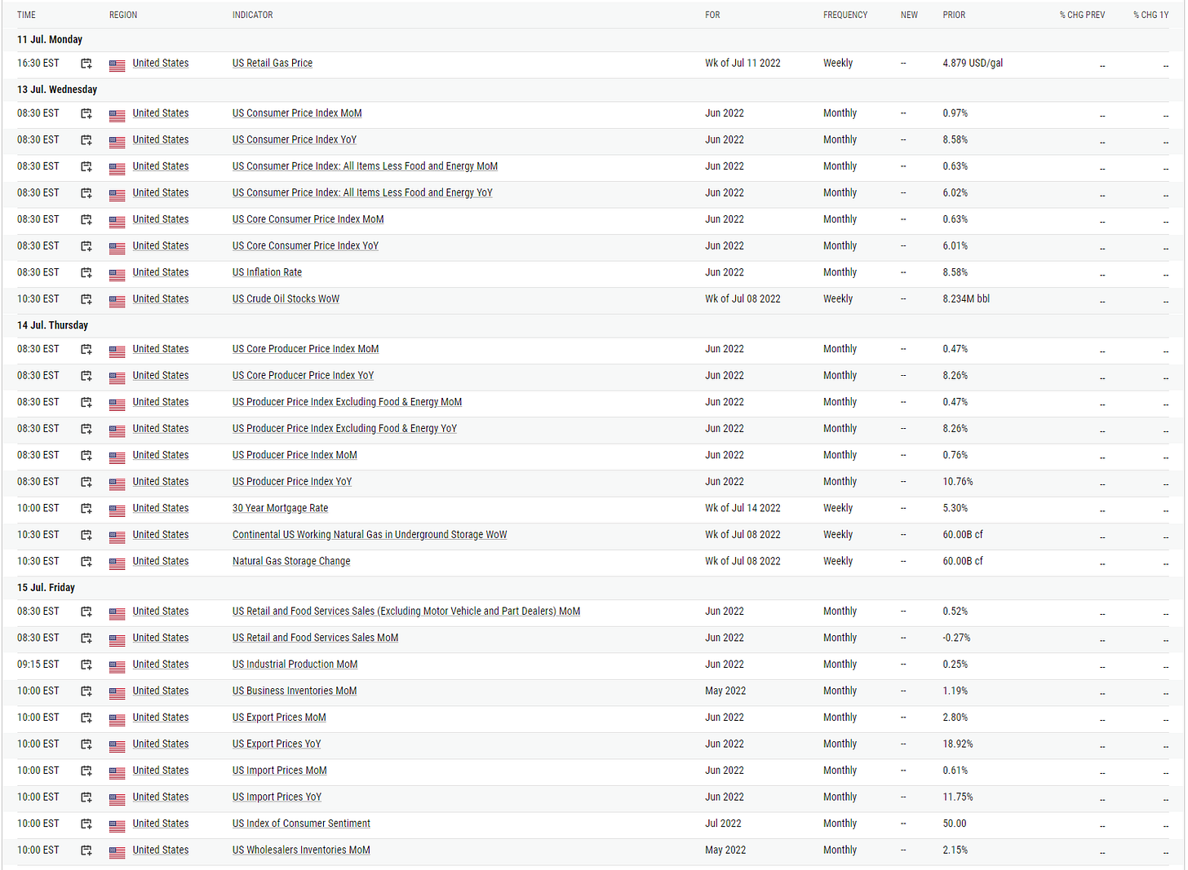This screenshot has height=870, width=1188.
Task: Open US Retail Gas Price indicator
Action: (273, 63)
